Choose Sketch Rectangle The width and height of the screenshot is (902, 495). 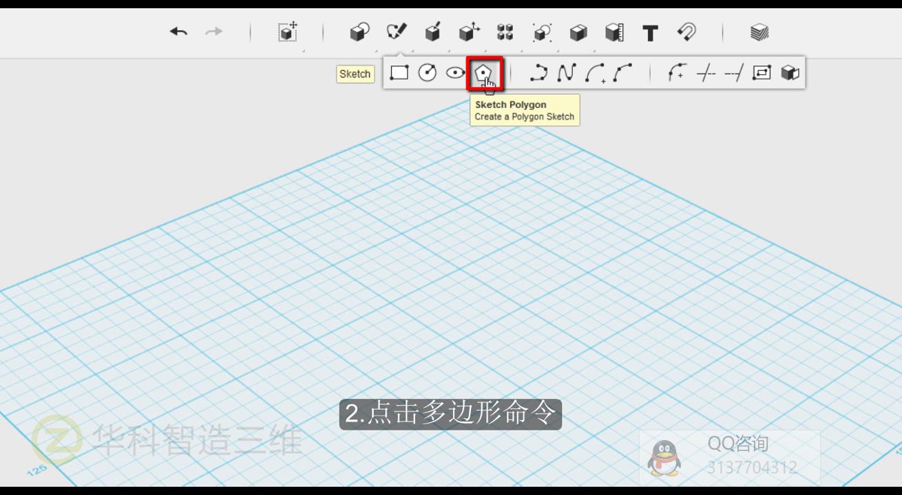coord(399,73)
